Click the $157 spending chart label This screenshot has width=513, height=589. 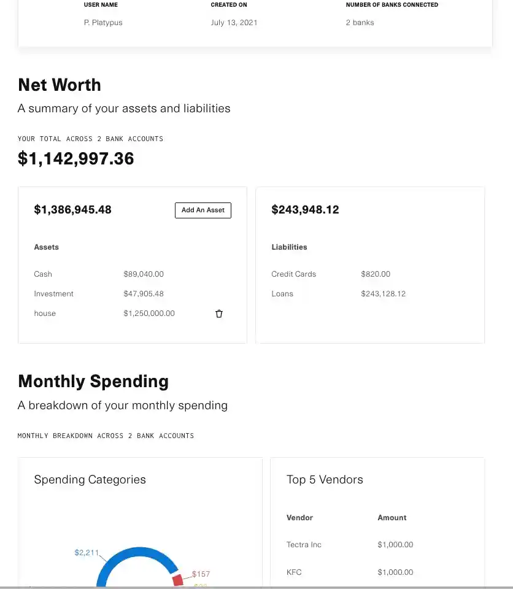click(x=201, y=574)
